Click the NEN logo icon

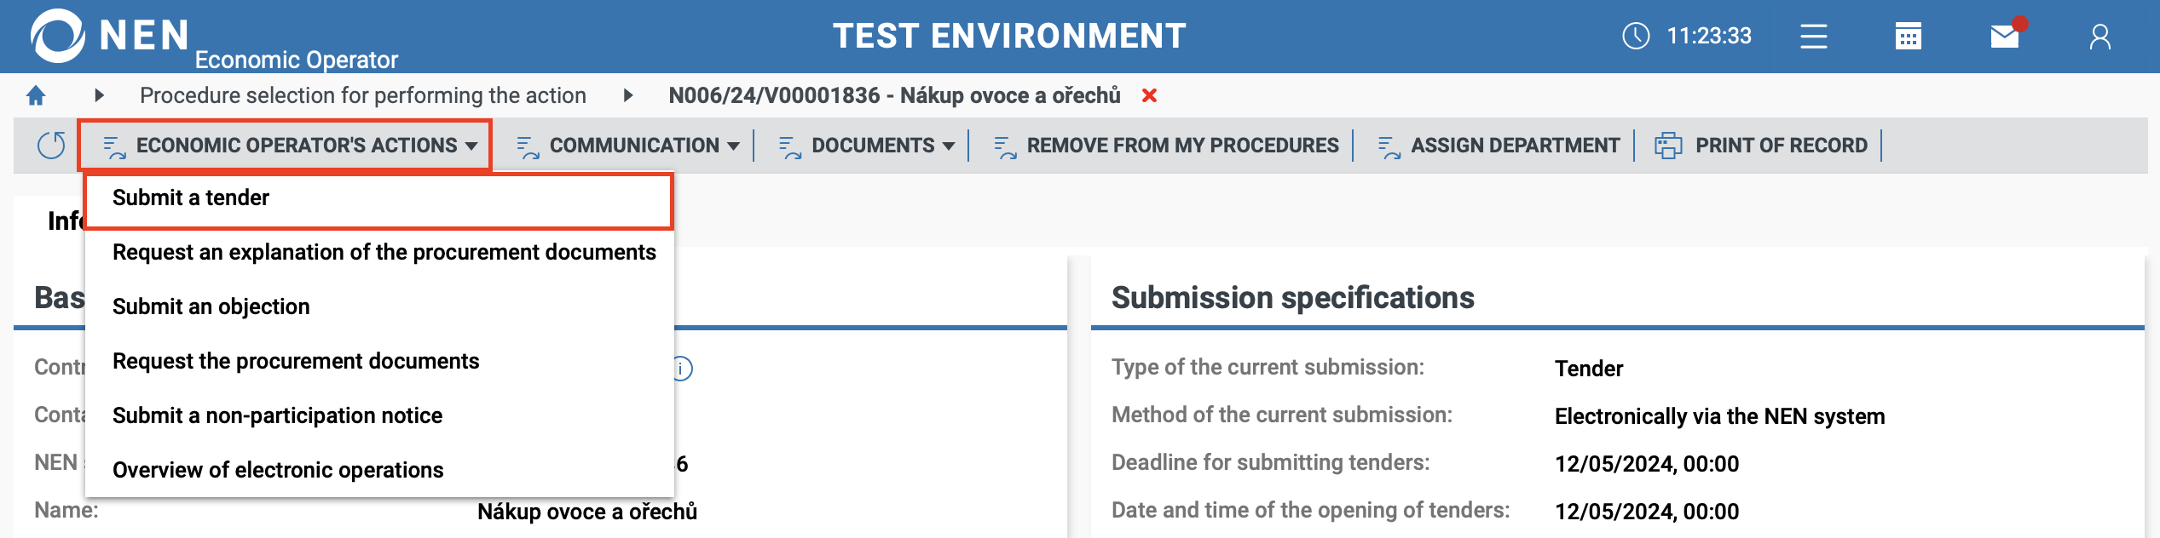[58, 36]
